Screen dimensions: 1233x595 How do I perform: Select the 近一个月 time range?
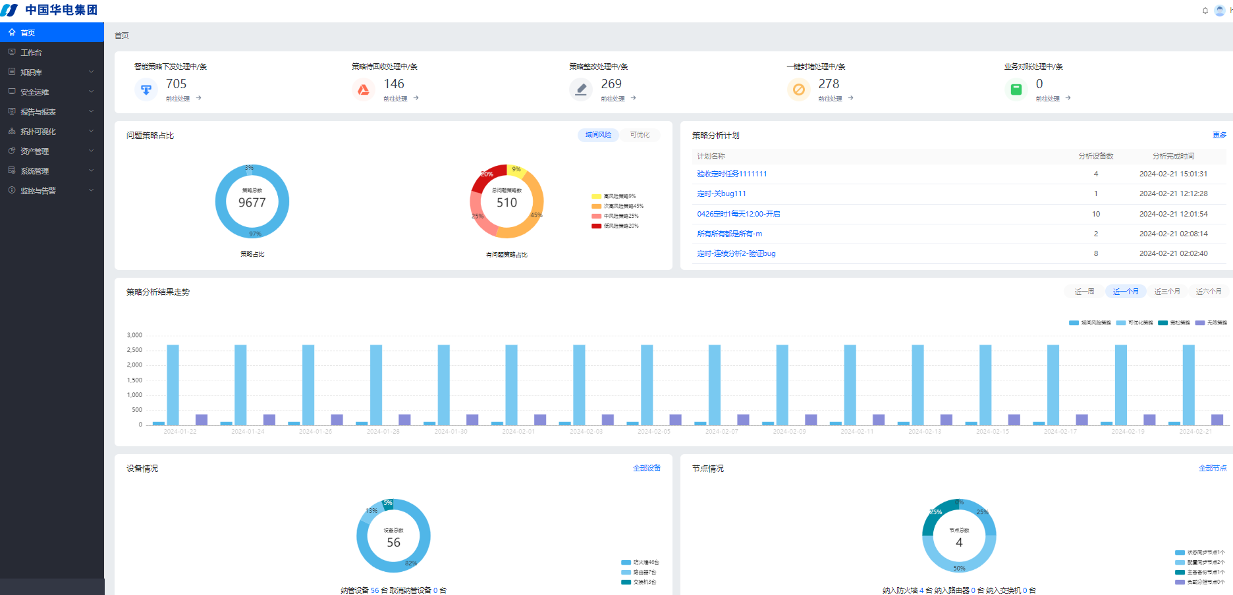click(x=1126, y=292)
